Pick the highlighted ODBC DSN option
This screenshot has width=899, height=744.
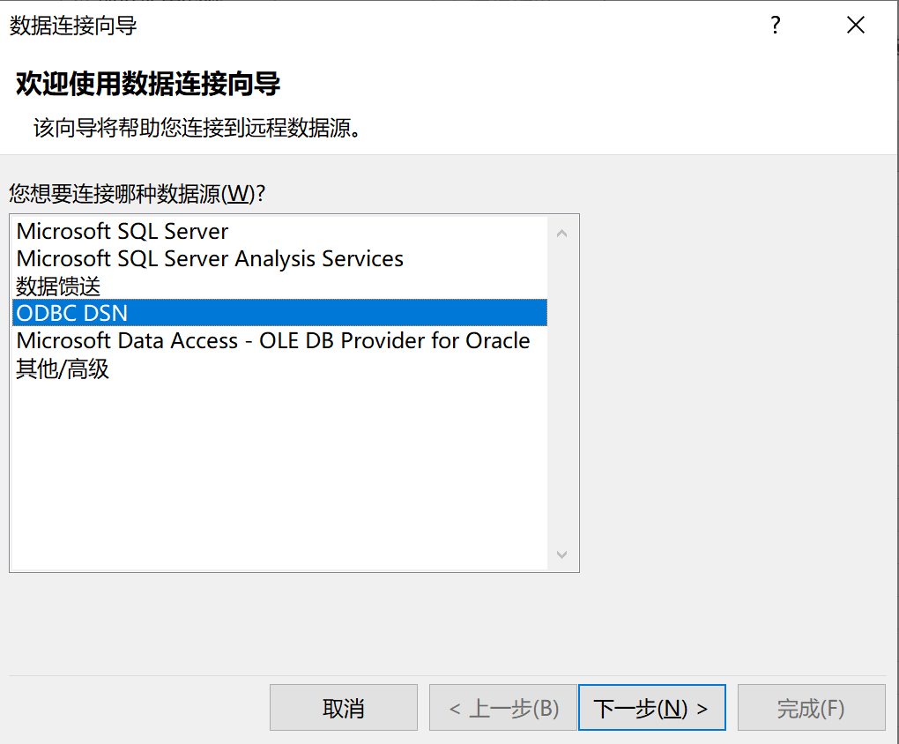[x=279, y=313]
